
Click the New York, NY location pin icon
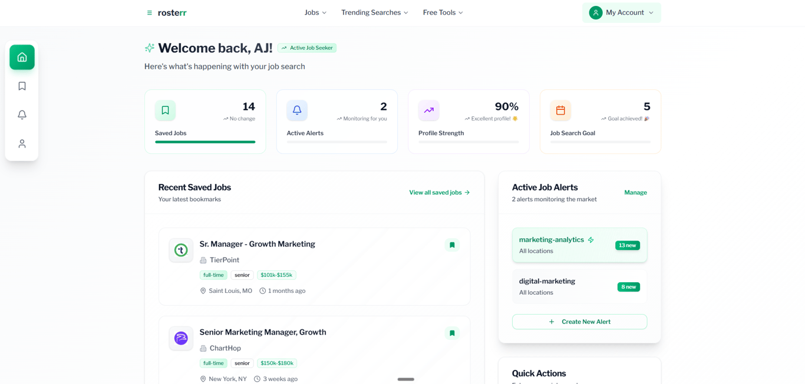point(203,379)
